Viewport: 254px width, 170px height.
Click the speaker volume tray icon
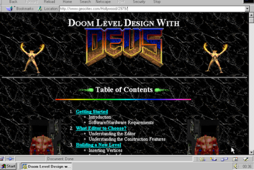tap(236, 166)
